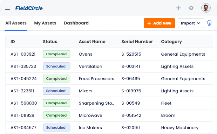The width and height of the screenshot is (217, 134).
Task: Click the Asset Name column header
Action: (x=92, y=42)
